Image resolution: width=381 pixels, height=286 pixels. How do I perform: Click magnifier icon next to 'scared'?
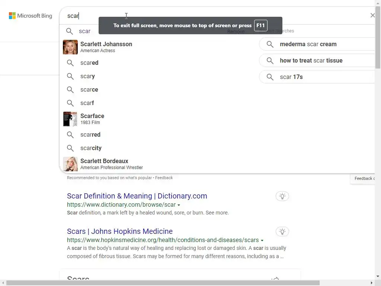click(70, 63)
